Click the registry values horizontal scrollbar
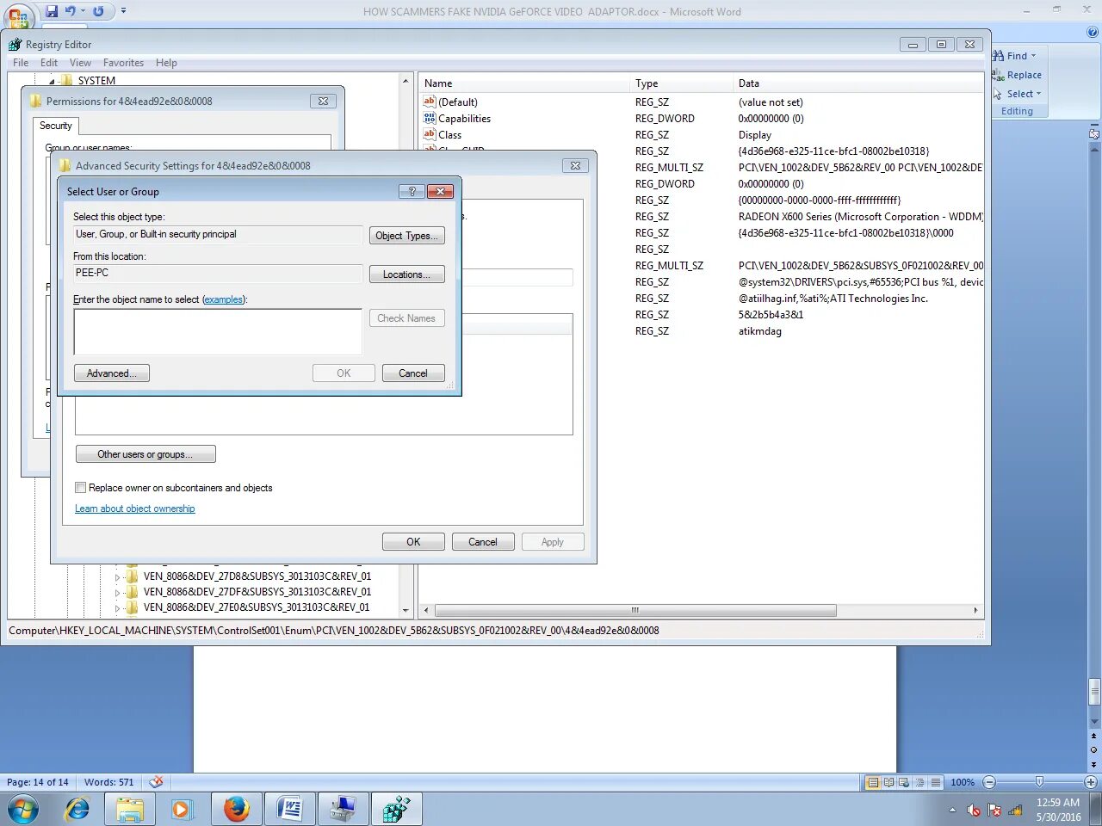This screenshot has width=1102, height=826. [635, 611]
